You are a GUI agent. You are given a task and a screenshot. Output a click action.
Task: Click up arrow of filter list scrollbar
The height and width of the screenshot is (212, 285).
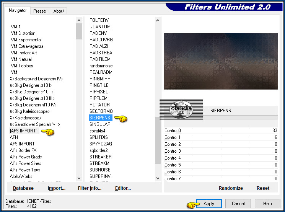(x=158, y=20)
